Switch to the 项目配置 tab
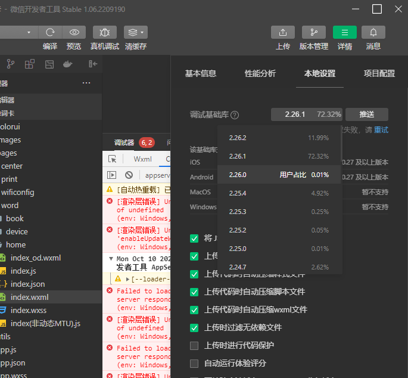Image resolution: width=408 pixels, height=378 pixels. [379, 73]
